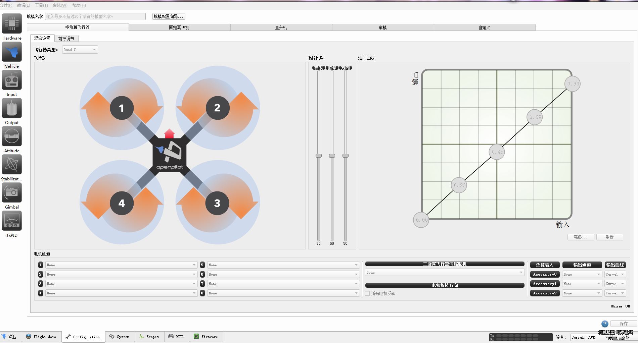Open the Input settings section
638x343 pixels.
(12, 80)
